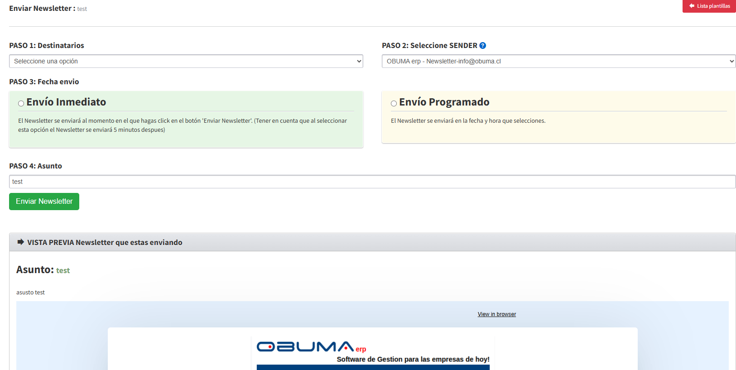Click the 'asusto test' preview text
This screenshot has width=736, height=370.
click(30, 293)
